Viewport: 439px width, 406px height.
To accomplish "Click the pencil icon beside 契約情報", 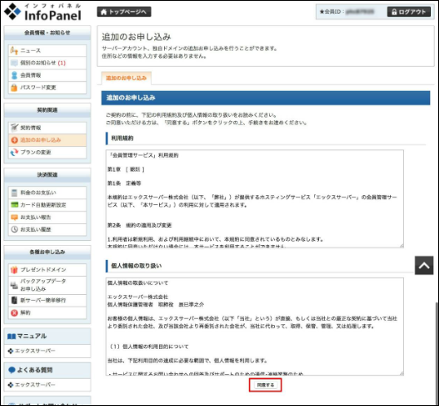I will click(14, 127).
